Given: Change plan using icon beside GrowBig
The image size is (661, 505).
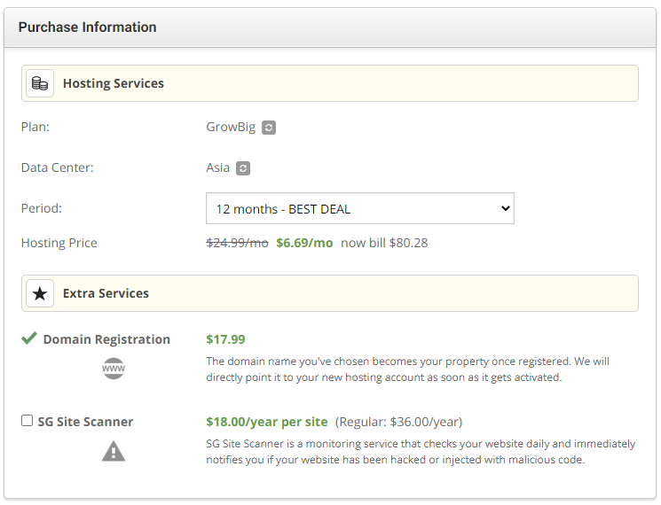Looking at the screenshot, I should (x=269, y=128).
